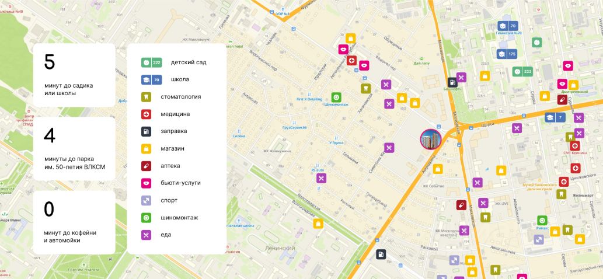
Task: Select the спорт arrows icon in legend
Action: click(x=146, y=200)
